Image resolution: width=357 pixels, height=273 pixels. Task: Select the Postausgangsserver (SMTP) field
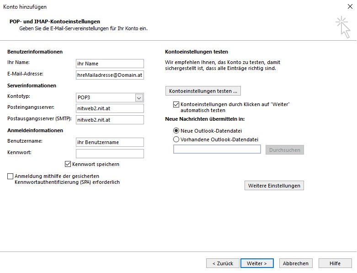(110, 120)
